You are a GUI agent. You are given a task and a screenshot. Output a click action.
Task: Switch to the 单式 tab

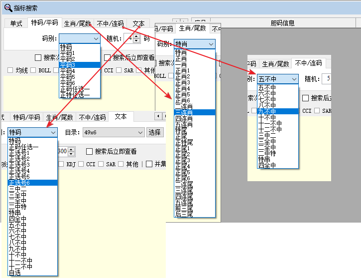pyautogui.click(x=16, y=23)
